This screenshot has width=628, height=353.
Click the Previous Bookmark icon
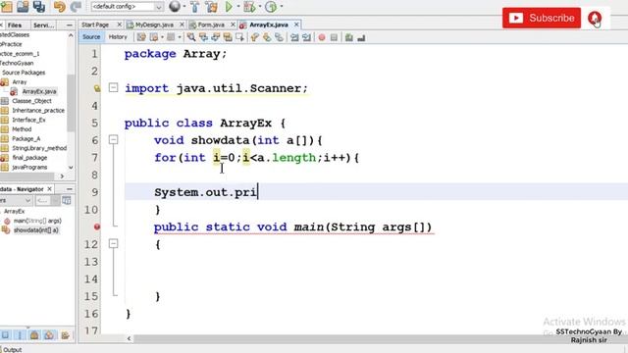[254, 37]
